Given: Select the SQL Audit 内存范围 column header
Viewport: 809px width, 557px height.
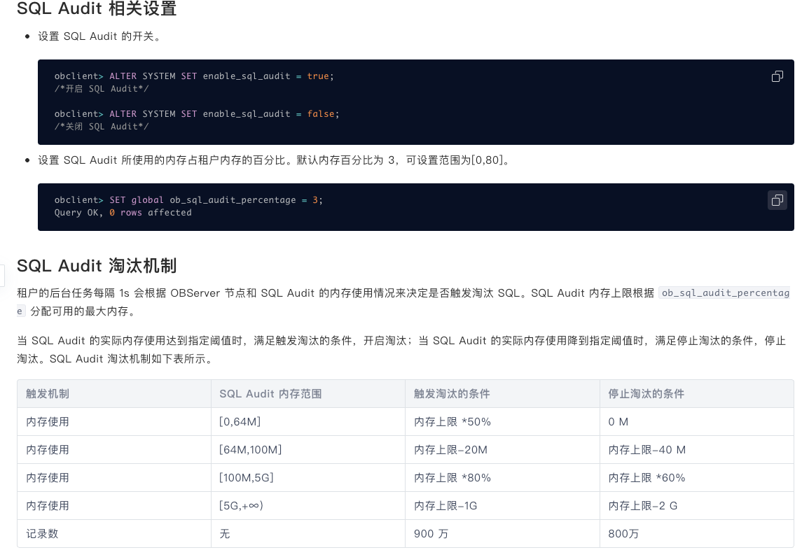Looking at the screenshot, I should pyautogui.click(x=271, y=393).
